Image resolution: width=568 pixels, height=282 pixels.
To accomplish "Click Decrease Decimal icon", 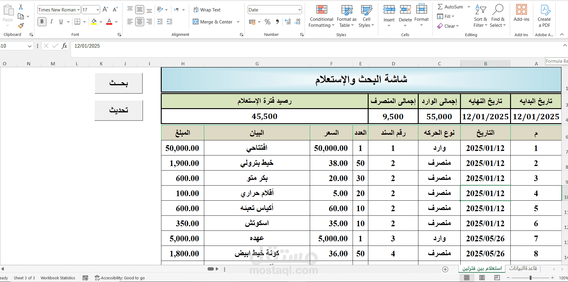I will tap(297, 22).
